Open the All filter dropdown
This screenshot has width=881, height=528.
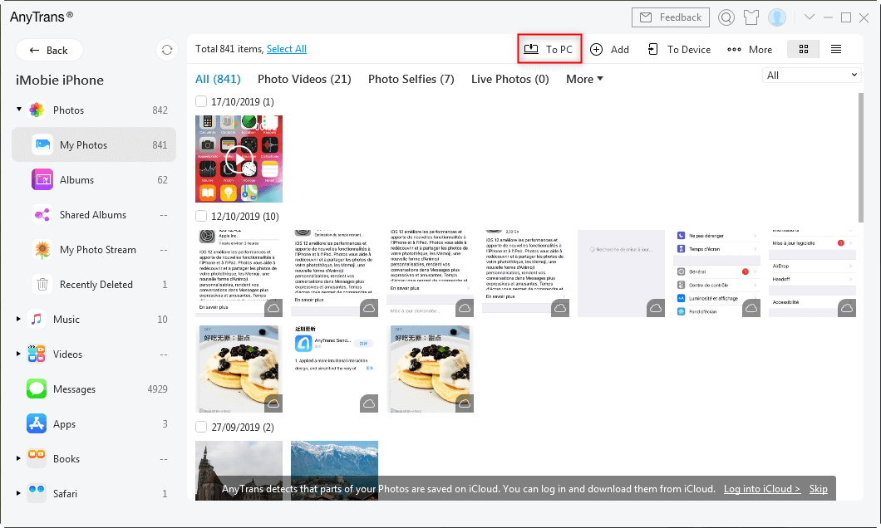(812, 76)
